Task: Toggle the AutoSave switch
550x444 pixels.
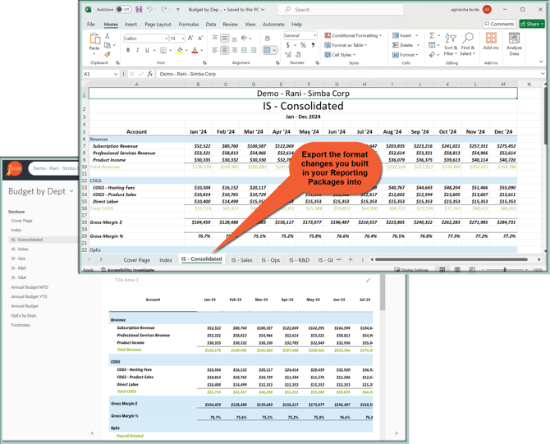Action: coord(123,10)
